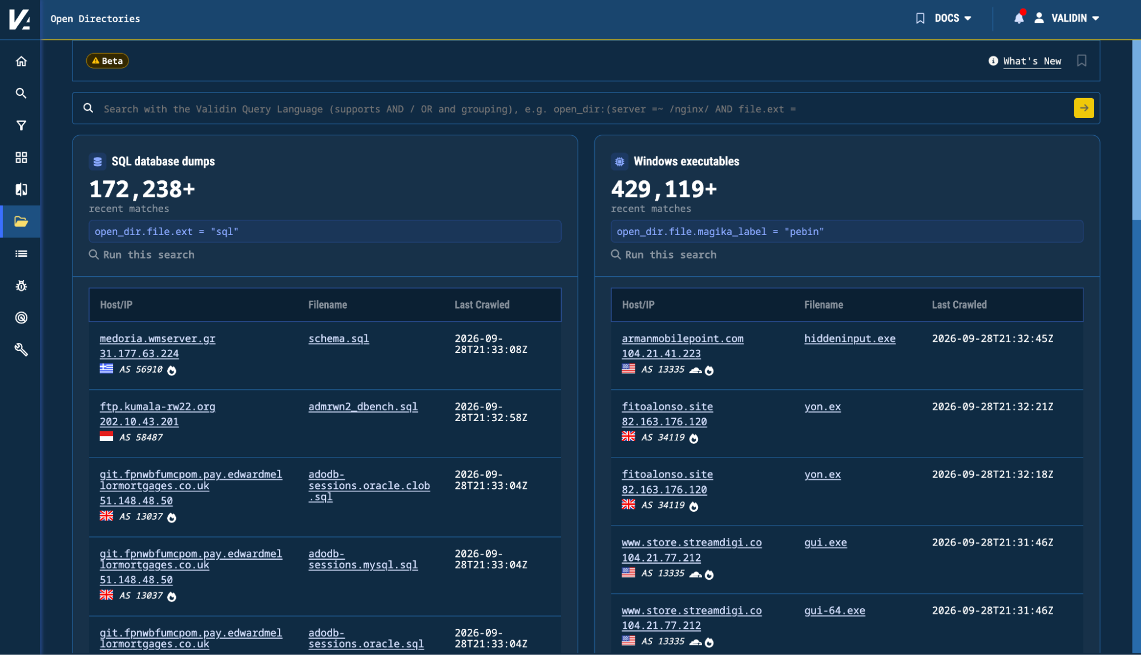This screenshot has height=655, width=1141.
Task: Click the Host/IP header in SQL table
Action: coord(116,305)
